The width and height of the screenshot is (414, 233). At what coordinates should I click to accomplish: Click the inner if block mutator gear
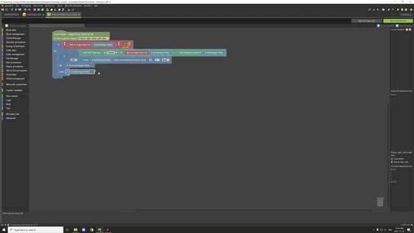(x=61, y=56)
